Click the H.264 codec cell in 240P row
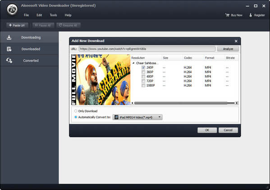 click(188, 67)
